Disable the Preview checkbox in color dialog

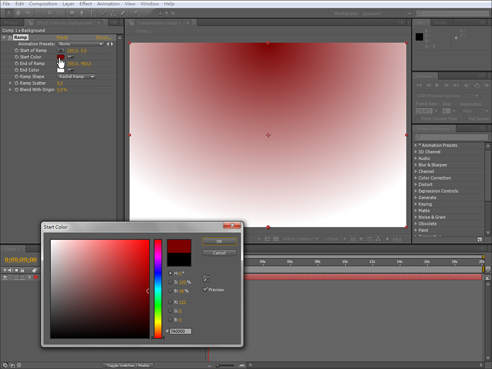(x=206, y=290)
